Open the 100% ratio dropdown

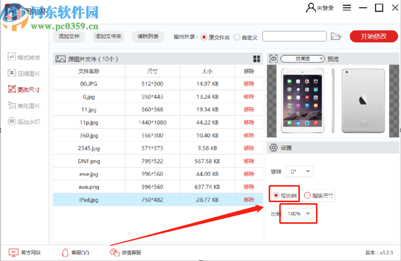point(299,213)
